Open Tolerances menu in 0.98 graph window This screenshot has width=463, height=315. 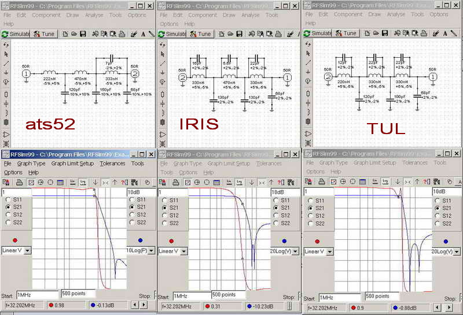tap(112, 164)
